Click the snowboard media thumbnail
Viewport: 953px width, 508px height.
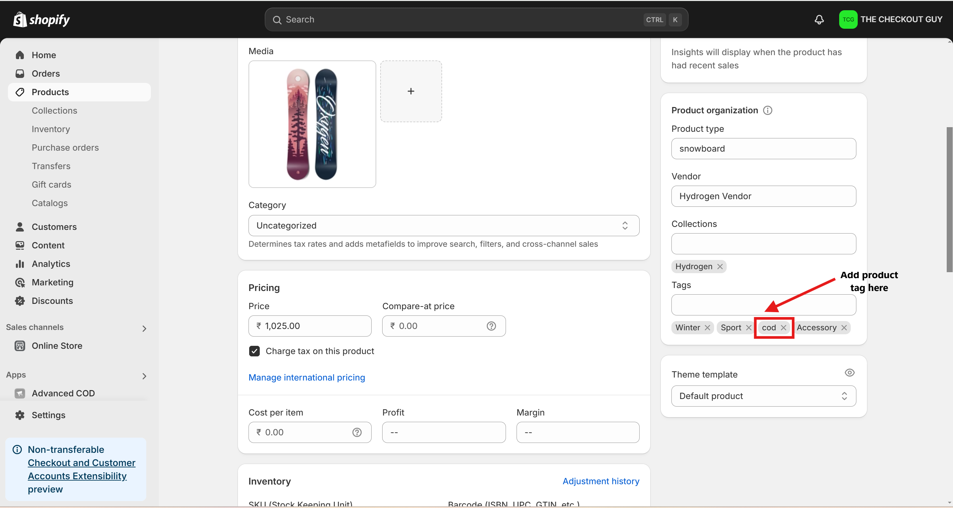point(312,125)
